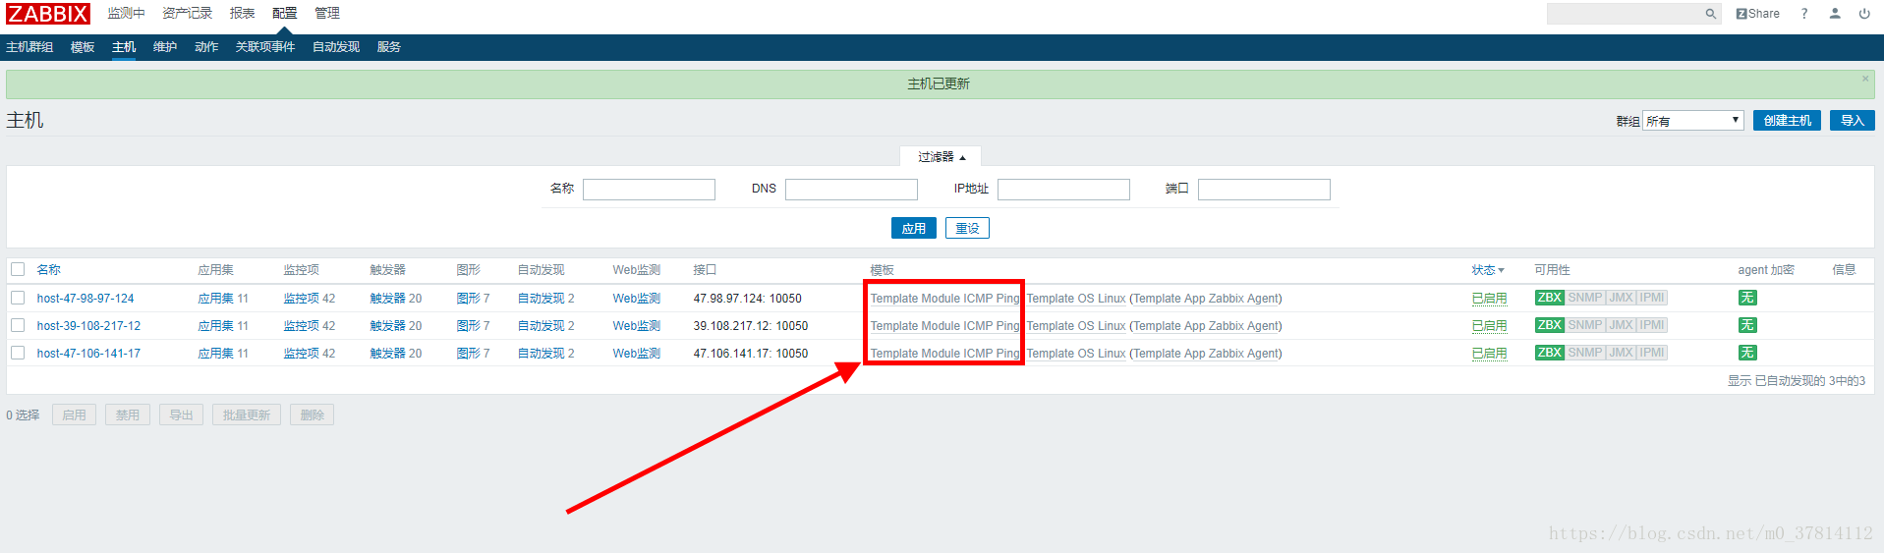The width and height of the screenshot is (1884, 553).
Task: Open Template Module ICMP Ping for host-47-98-97-124
Action: click(x=944, y=299)
